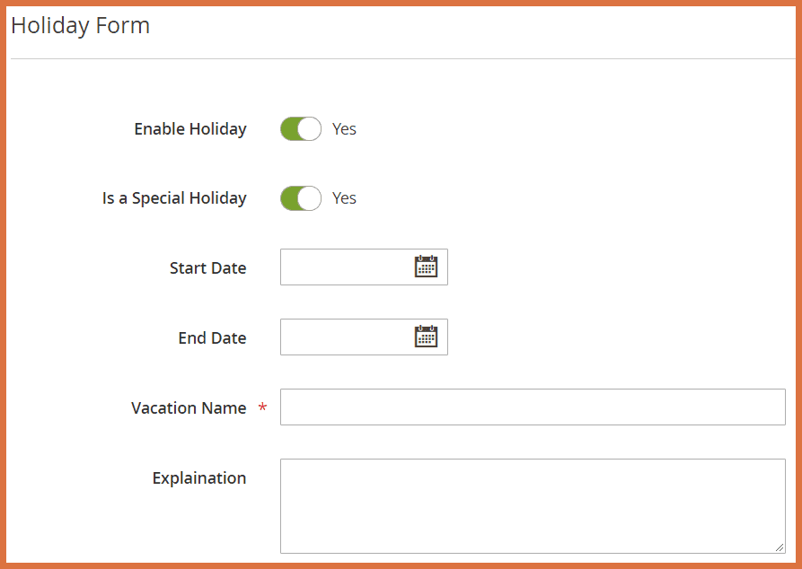Turn off the Is a Special Holiday toggle
Screen dimensions: 802x569
pos(300,197)
